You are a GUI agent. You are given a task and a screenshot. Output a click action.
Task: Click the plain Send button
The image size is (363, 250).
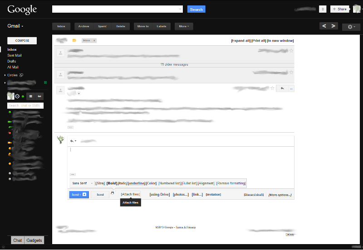[x=100, y=195]
